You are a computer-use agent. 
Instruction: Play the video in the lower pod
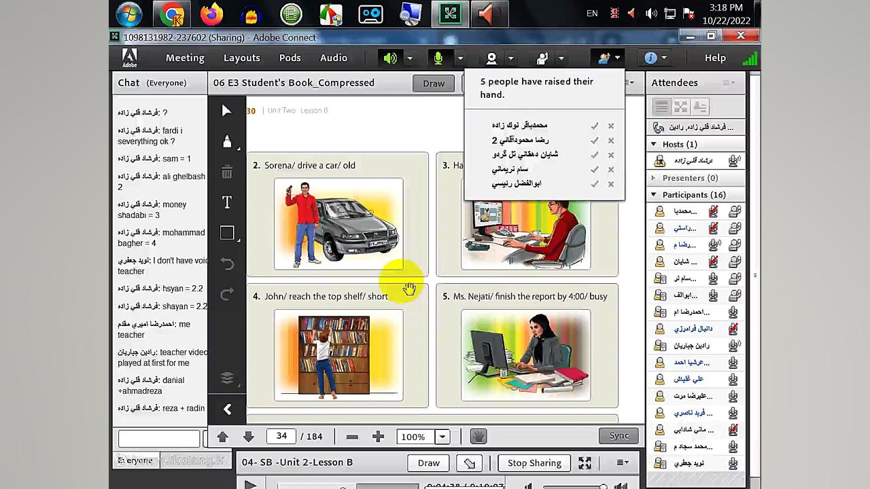(x=250, y=485)
